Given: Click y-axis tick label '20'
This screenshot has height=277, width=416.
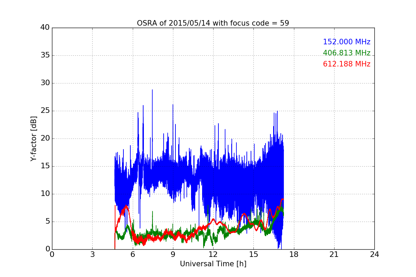Looking at the screenshot, I should [45, 138].
